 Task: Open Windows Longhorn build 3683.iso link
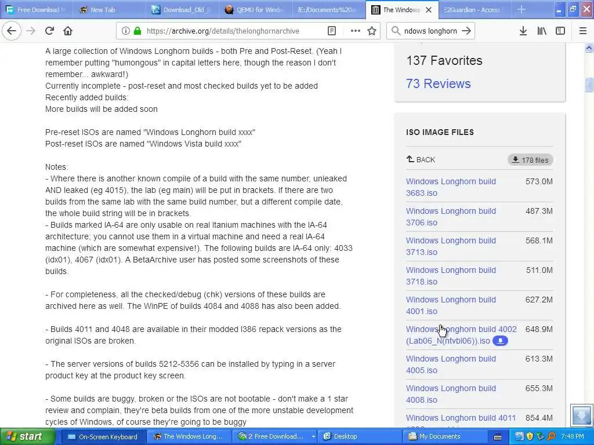(x=451, y=187)
